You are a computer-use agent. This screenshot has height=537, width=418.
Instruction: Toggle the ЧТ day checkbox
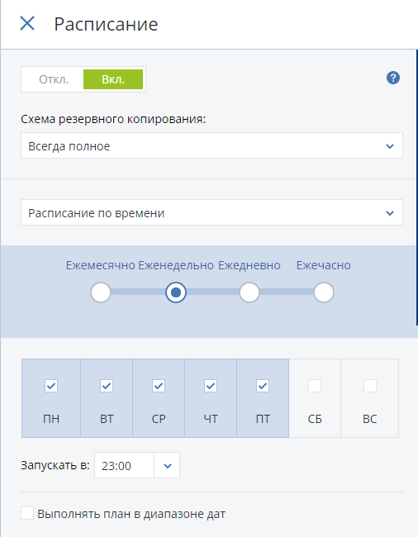(211, 386)
